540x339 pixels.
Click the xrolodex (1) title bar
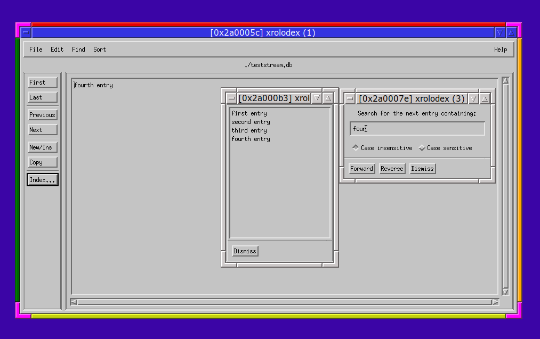[x=263, y=32]
